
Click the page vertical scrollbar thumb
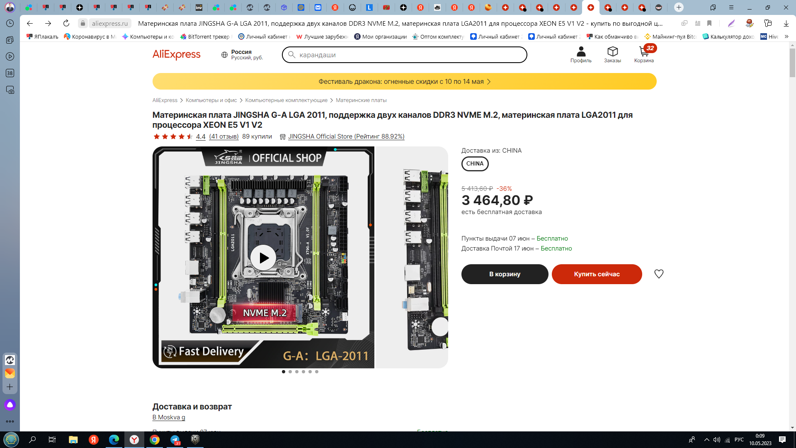pyautogui.click(x=792, y=62)
